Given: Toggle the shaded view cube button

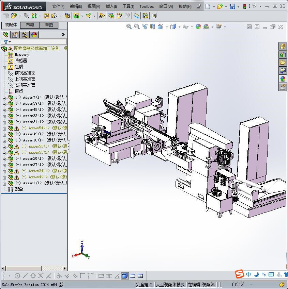Looking at the screenshot, I should pyautogui.click(x=125, y=276).
